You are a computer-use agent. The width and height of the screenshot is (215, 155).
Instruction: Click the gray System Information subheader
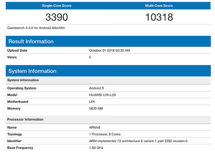(23, 80)
